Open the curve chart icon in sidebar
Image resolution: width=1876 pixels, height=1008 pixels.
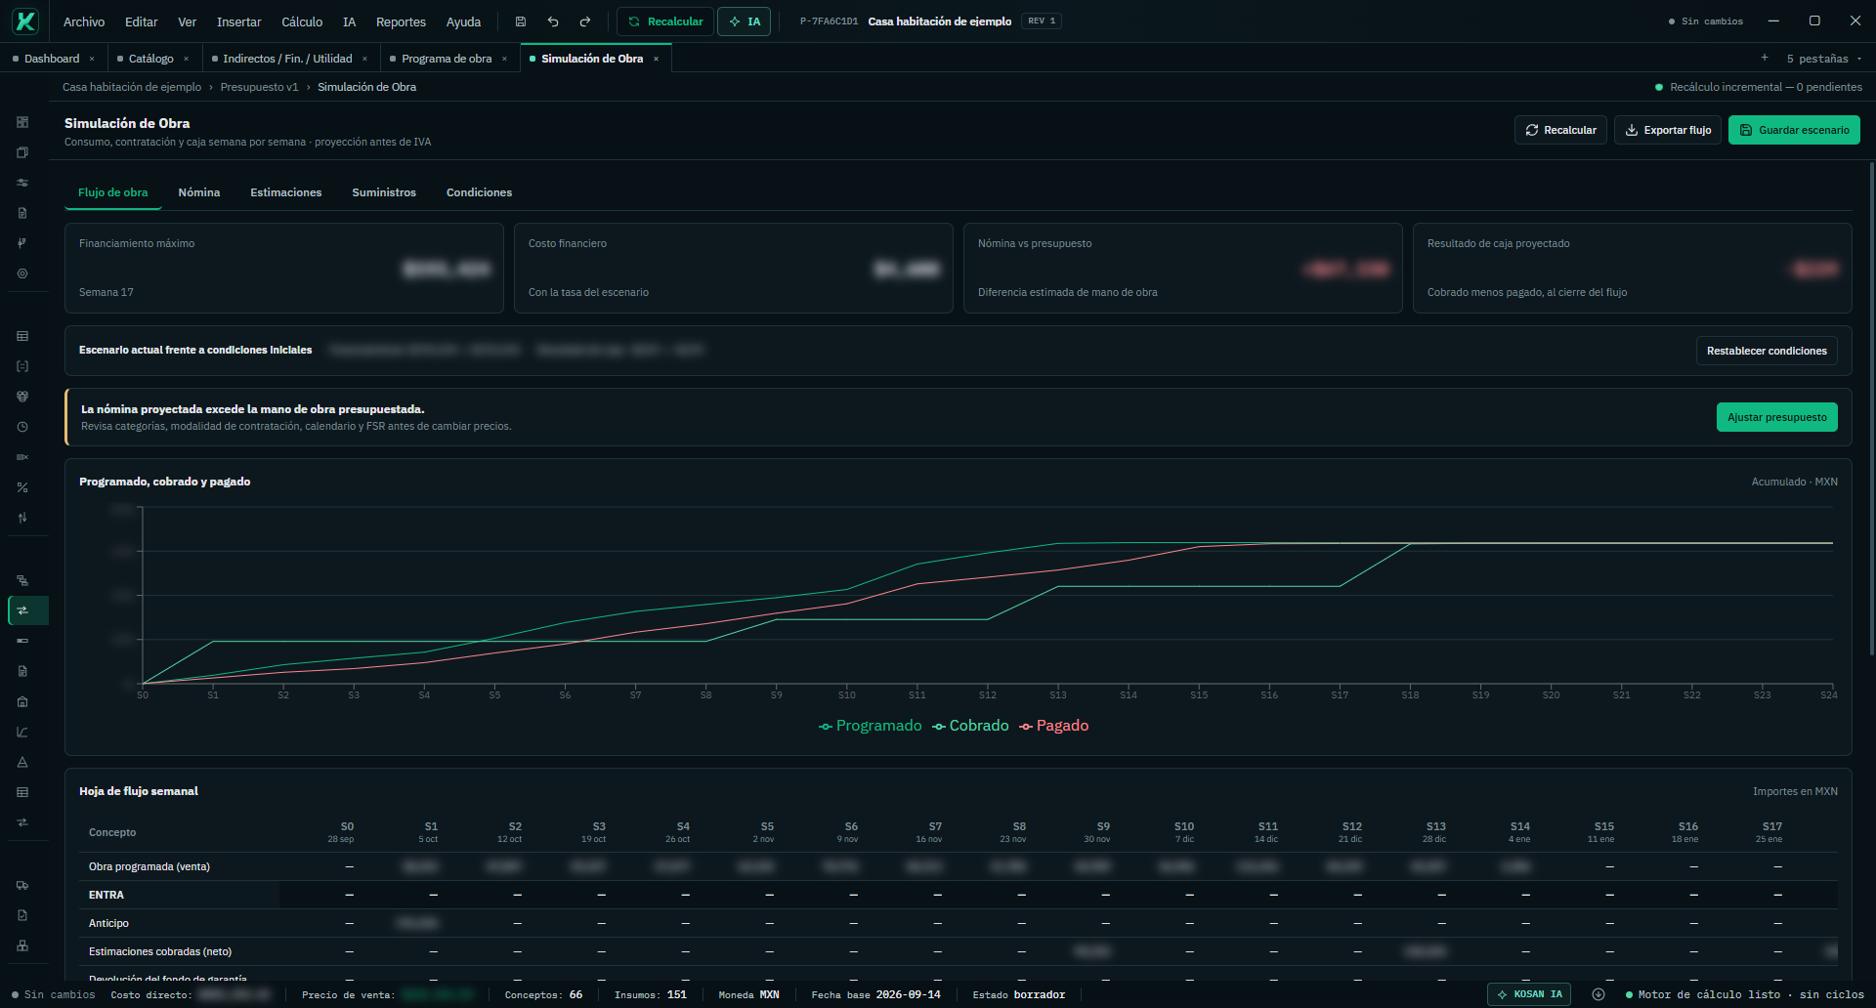click(x=22, y=732)
